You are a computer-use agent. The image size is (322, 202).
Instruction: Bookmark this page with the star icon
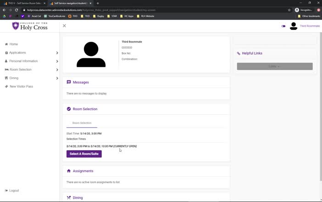pyautogui.click(x=289, y=10)
